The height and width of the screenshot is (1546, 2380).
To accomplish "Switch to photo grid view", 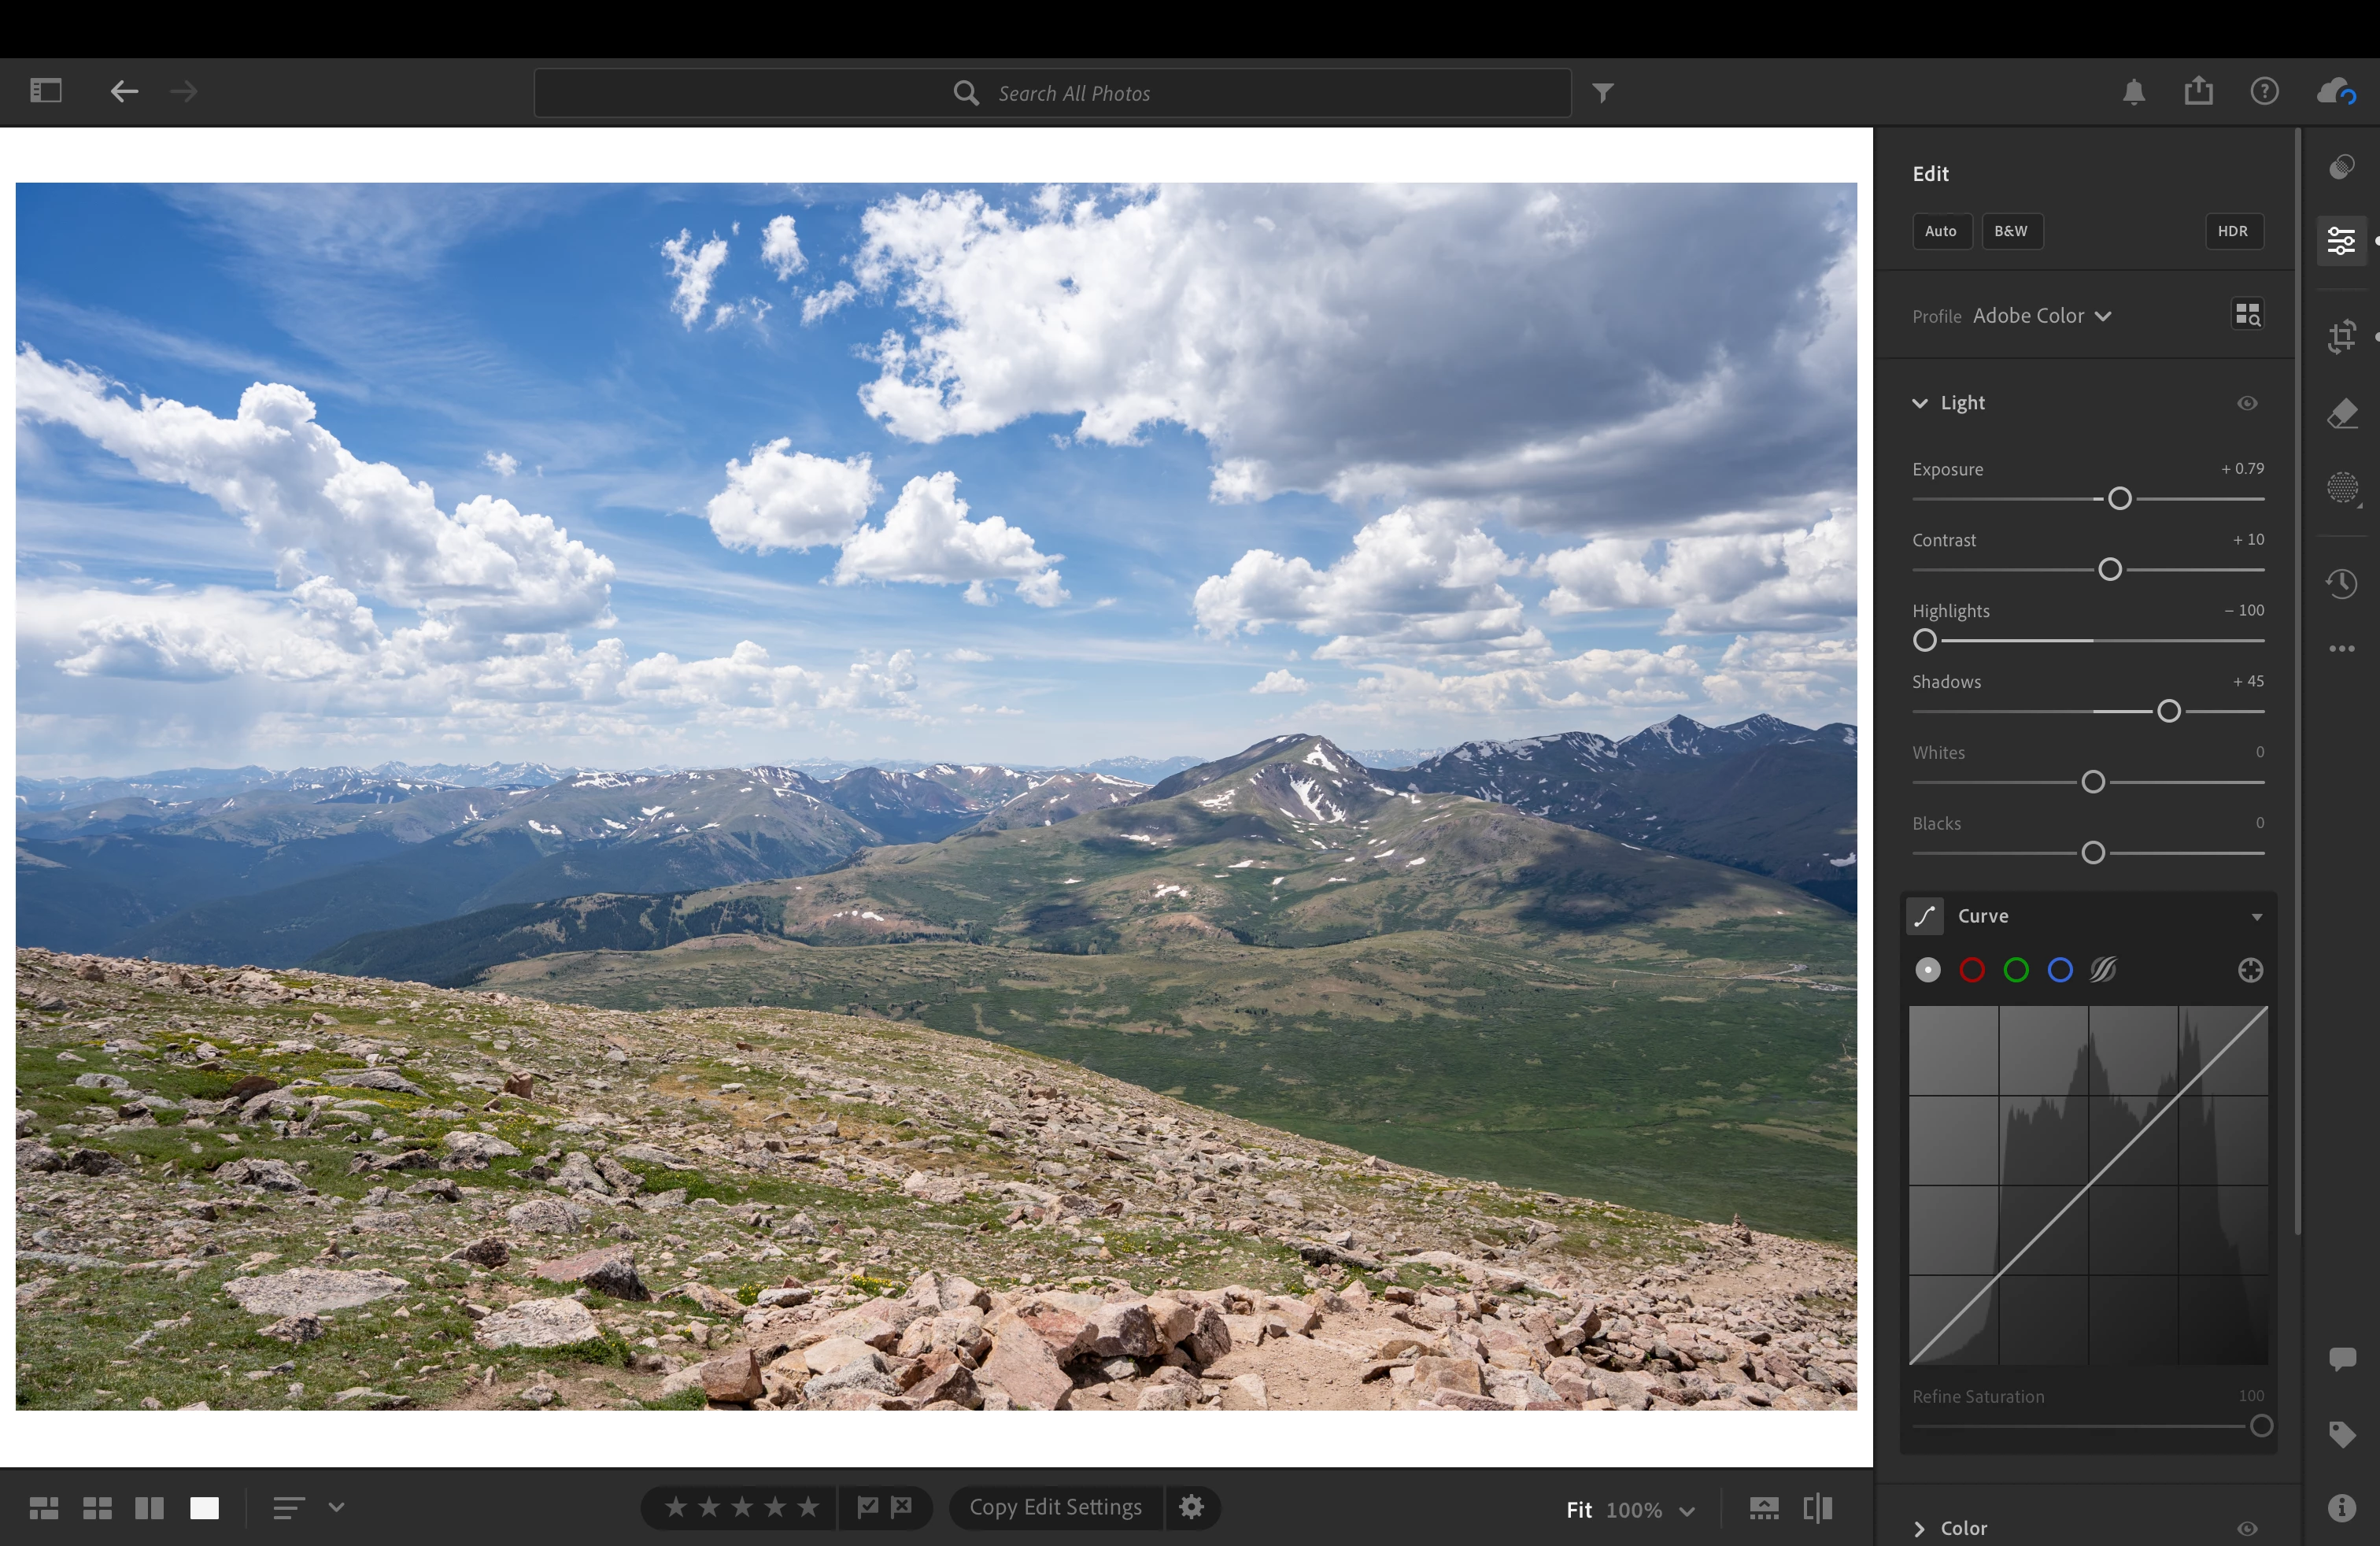I will (x=44, y=1508).
